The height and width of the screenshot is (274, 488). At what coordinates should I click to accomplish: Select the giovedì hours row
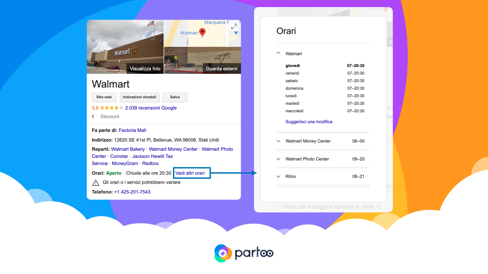tap(325, 66)
